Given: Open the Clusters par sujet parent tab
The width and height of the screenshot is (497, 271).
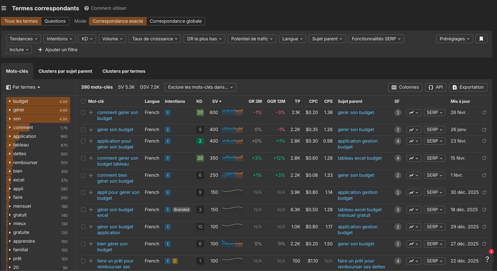Looking at the screenshot, I should tap(65, 71).
